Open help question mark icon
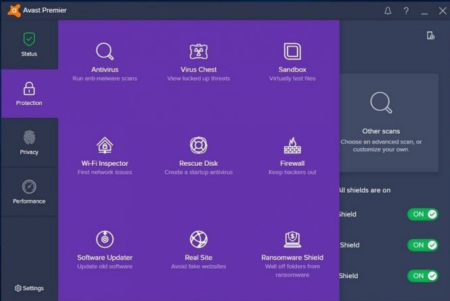Viewport: 450px width, 301px height. [406, 11]
